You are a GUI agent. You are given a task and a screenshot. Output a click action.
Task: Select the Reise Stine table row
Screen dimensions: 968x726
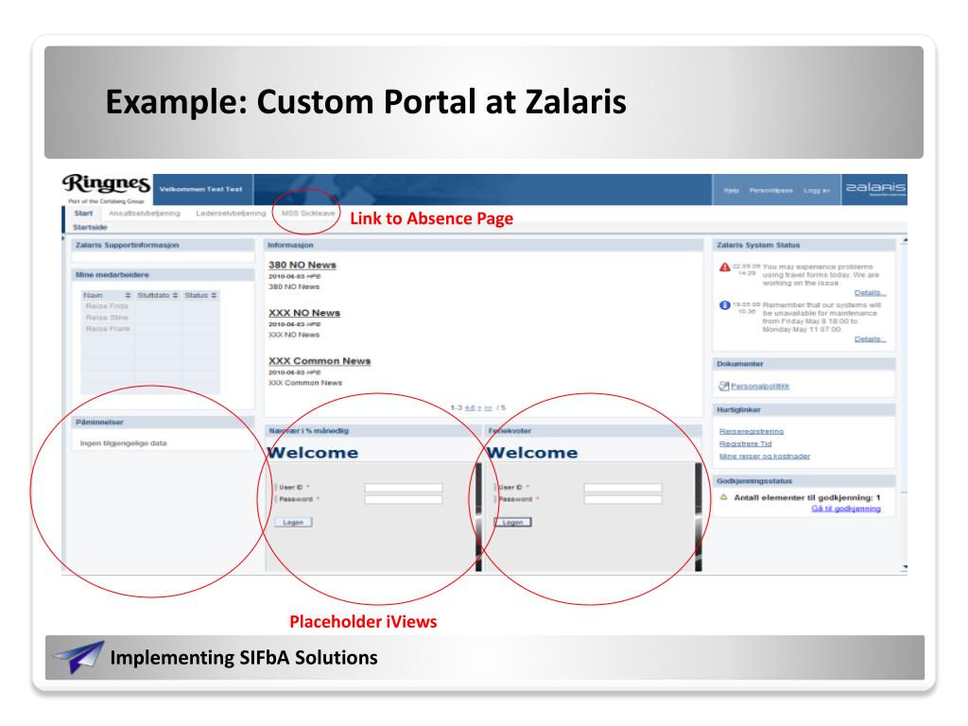coord(150,318)
